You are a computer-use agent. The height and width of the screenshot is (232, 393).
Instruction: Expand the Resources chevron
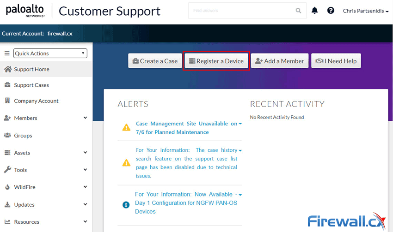pyautogui.click(x=85, y=221)
